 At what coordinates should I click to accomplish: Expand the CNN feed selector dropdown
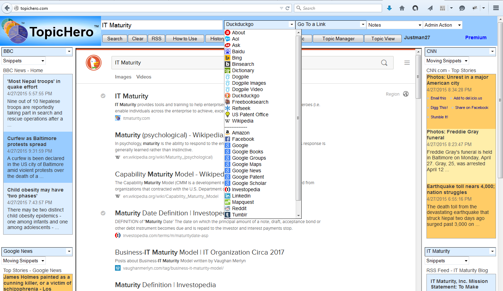pos(460,51)
